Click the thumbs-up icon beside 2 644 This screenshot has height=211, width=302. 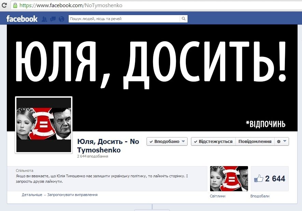coord(259,179)
